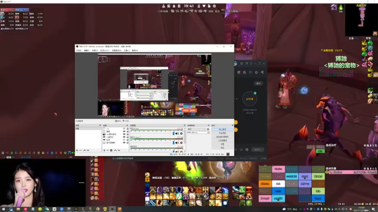Click the orange button in the macro grid
378x212 pixels.
[x=265, y=184]
